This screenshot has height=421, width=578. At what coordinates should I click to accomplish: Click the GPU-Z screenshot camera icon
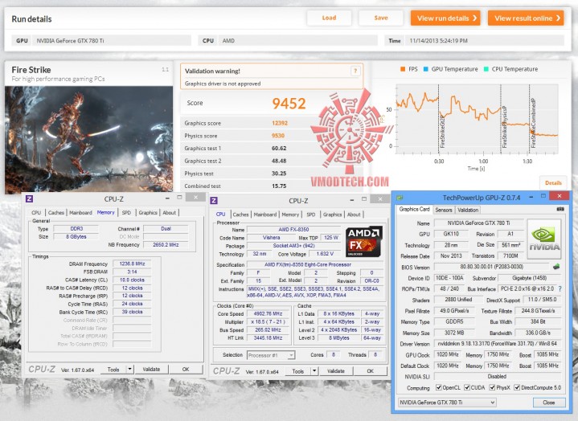tap(560, 209)
